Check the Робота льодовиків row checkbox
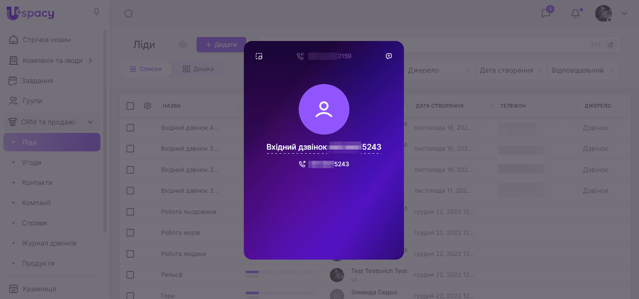 [x=130, y=212]
